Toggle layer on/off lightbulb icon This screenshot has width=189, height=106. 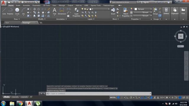[x=82, y=9]
